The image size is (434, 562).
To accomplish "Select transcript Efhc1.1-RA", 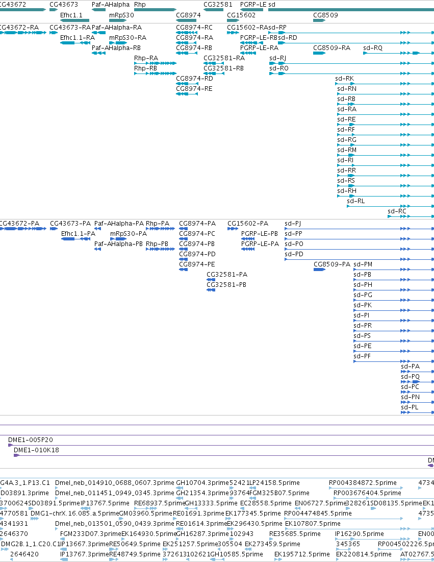I will pyautogui.click(x=78, y=38).
